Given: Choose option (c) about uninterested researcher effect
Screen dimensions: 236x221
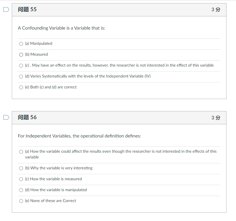Looking at the screenshot, I should point(21,65).
